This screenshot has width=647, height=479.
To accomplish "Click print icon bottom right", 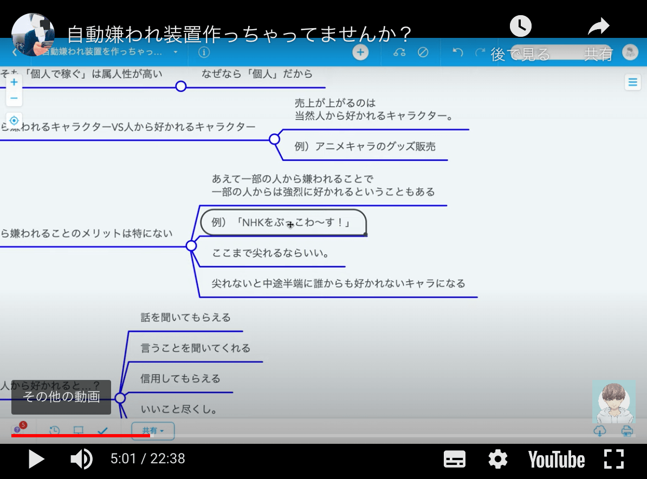I will click(627, 431).
